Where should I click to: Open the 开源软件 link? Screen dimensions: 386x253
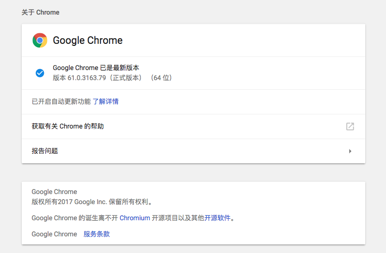(x=217, y=218)
